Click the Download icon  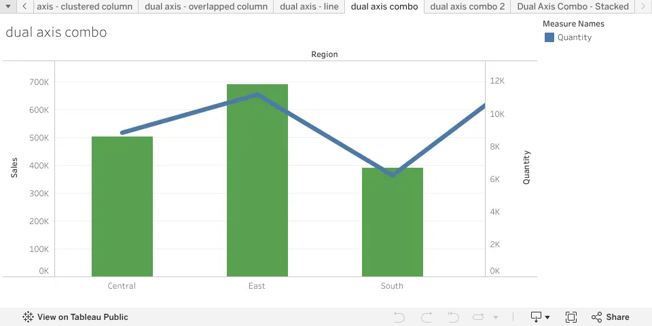536,317
